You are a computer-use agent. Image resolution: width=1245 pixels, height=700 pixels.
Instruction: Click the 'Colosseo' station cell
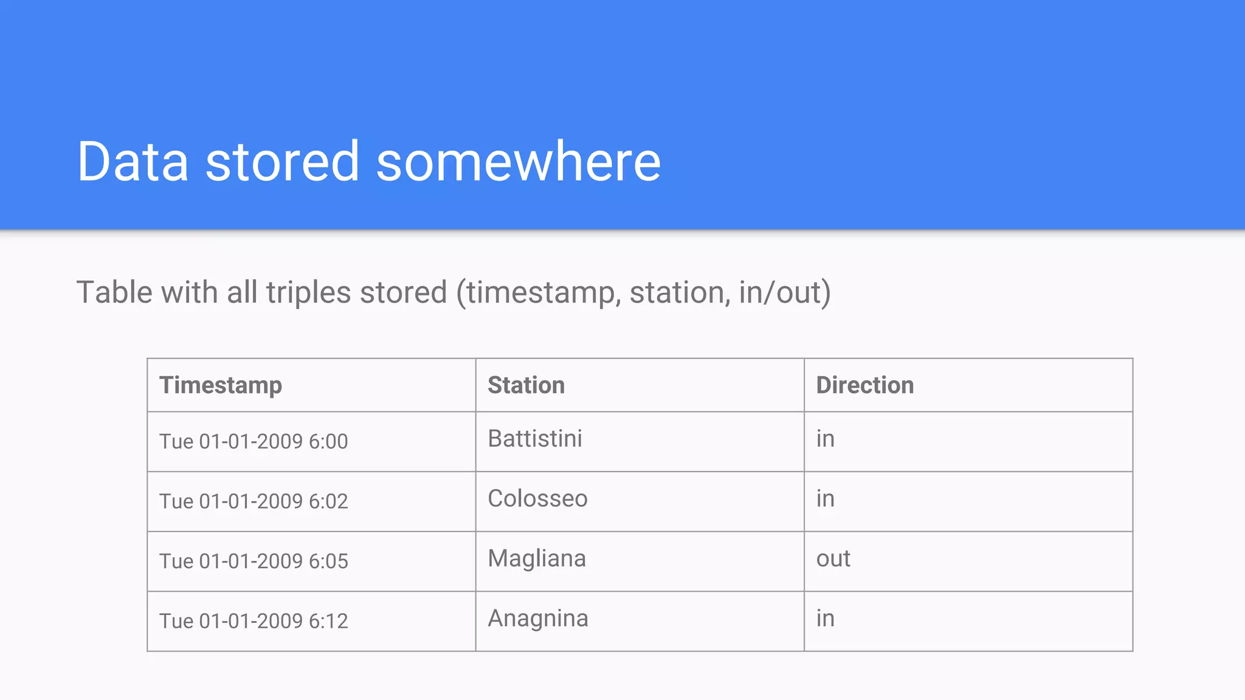pyautogui.click(x=640, y=502)
